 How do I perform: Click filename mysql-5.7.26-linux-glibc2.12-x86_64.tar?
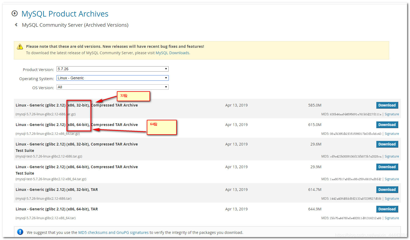pos(46,218)
